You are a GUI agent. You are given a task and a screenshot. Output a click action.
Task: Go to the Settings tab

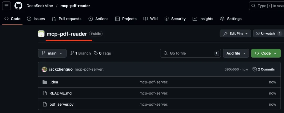[x=231, y=19]
